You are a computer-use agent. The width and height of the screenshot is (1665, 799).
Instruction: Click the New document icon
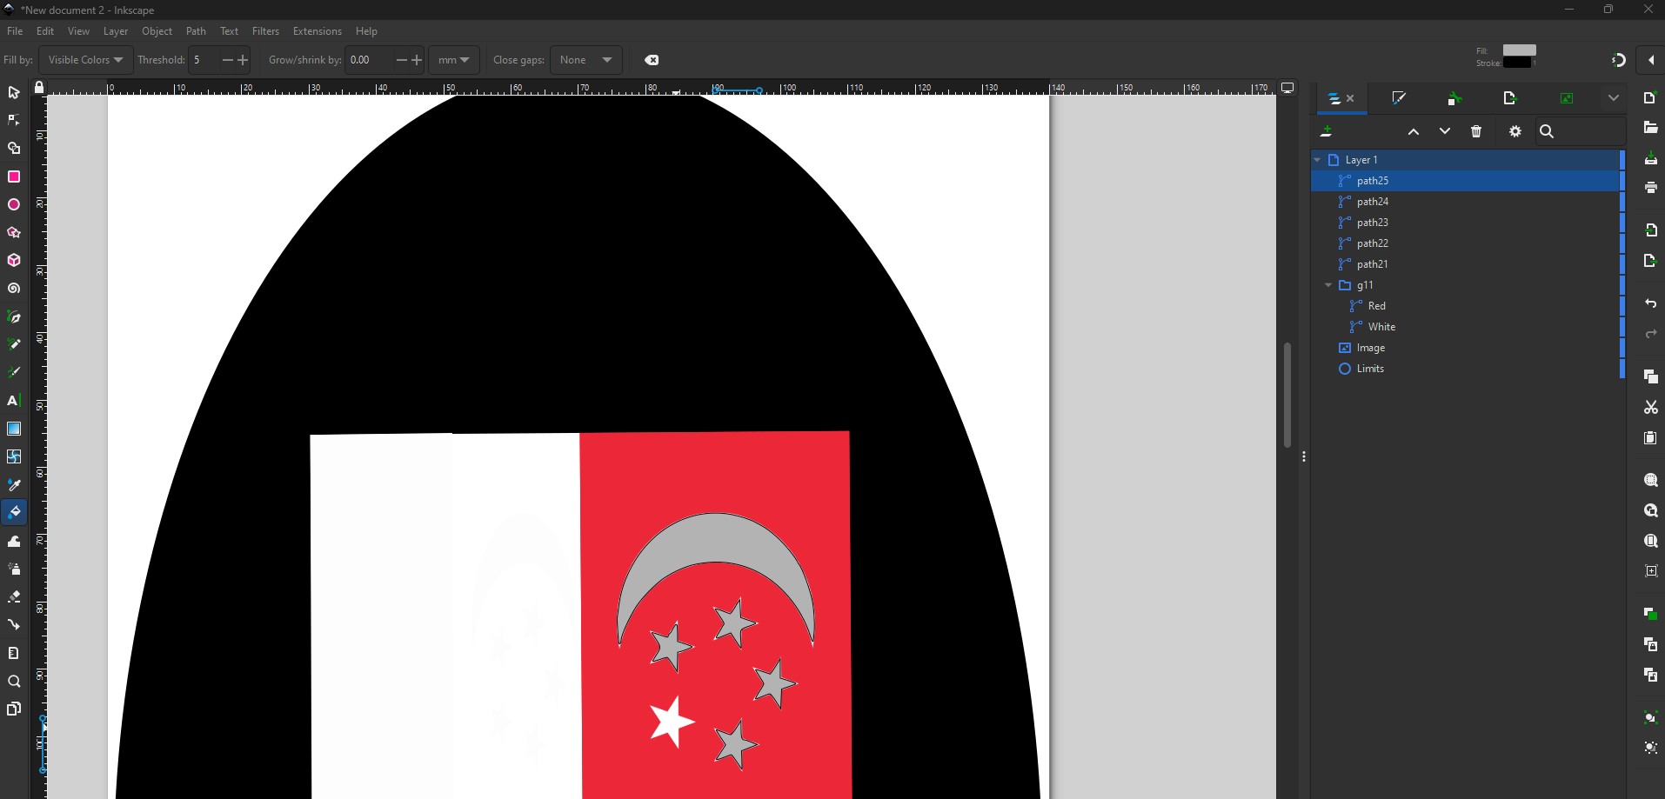point(1650,98)
